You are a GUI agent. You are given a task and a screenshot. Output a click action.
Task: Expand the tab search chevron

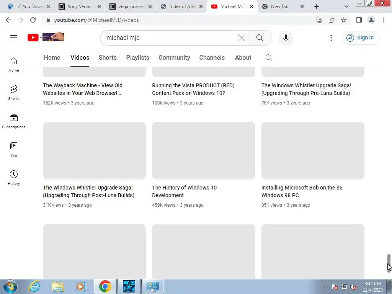(x=346, y=7)
